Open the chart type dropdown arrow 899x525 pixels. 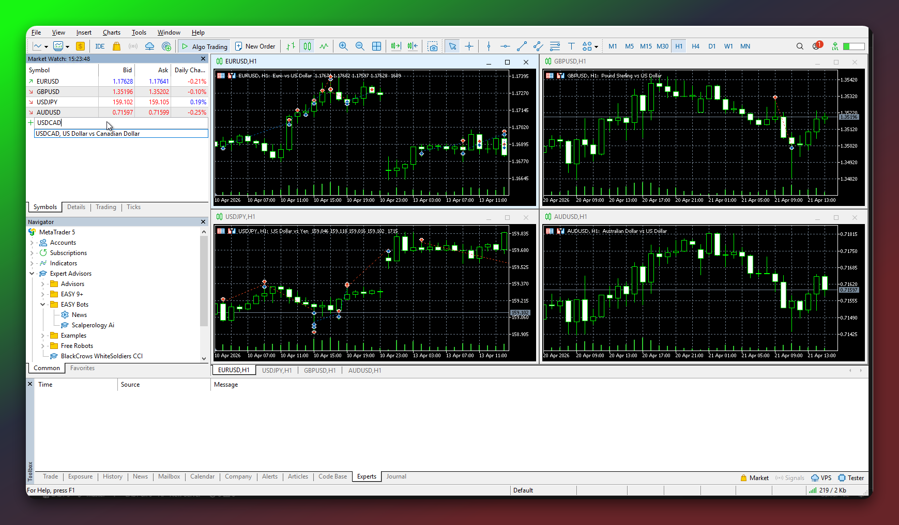click(x=45, y=46)
